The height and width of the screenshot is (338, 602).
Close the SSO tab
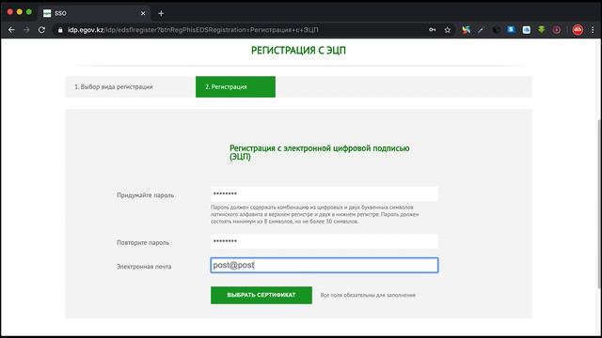coord(143,13)
